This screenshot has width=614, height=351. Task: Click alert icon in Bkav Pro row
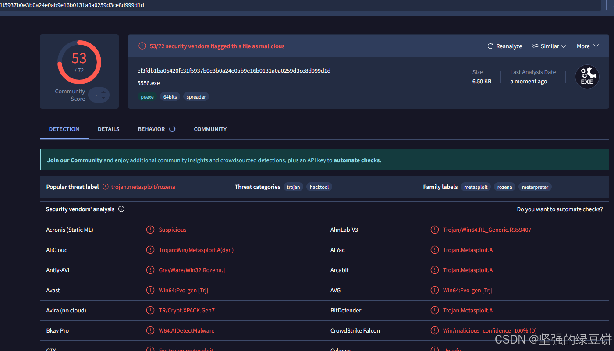click(x=150, y=330)
